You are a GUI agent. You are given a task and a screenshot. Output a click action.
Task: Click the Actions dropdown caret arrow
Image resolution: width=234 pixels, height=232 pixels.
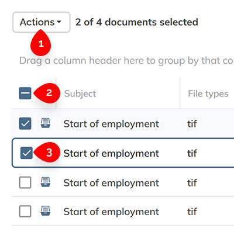point(59,22)
